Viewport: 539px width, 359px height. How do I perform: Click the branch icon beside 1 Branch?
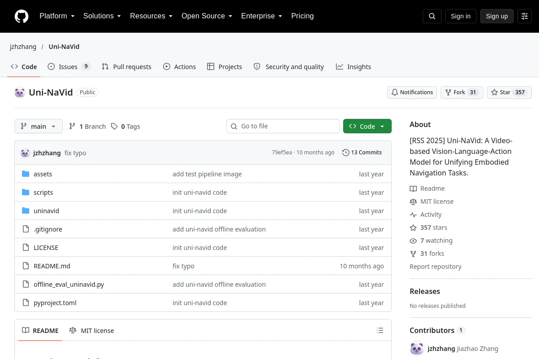point(72,127)
